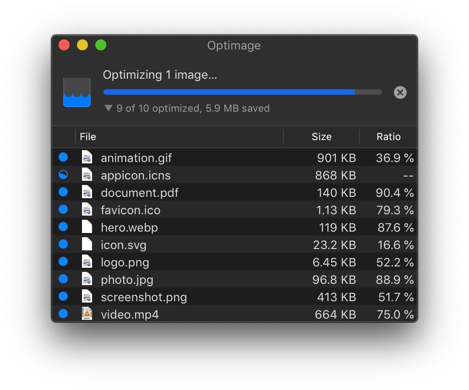This screenshot has width=469, height=390.
Task: Click the document.pdf file icon
Action: coord(87,192)
